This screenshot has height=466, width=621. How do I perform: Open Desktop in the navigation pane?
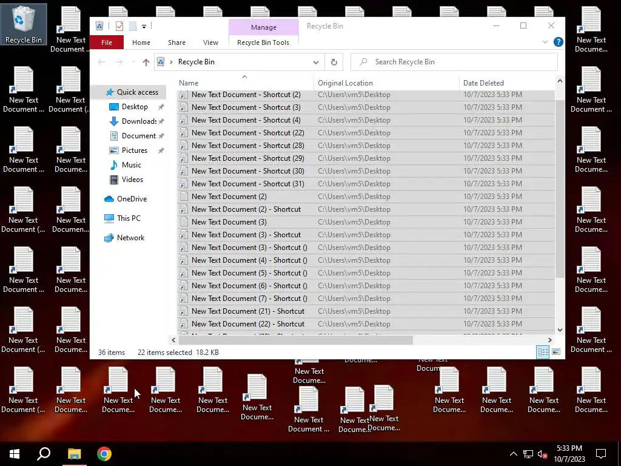135,107
